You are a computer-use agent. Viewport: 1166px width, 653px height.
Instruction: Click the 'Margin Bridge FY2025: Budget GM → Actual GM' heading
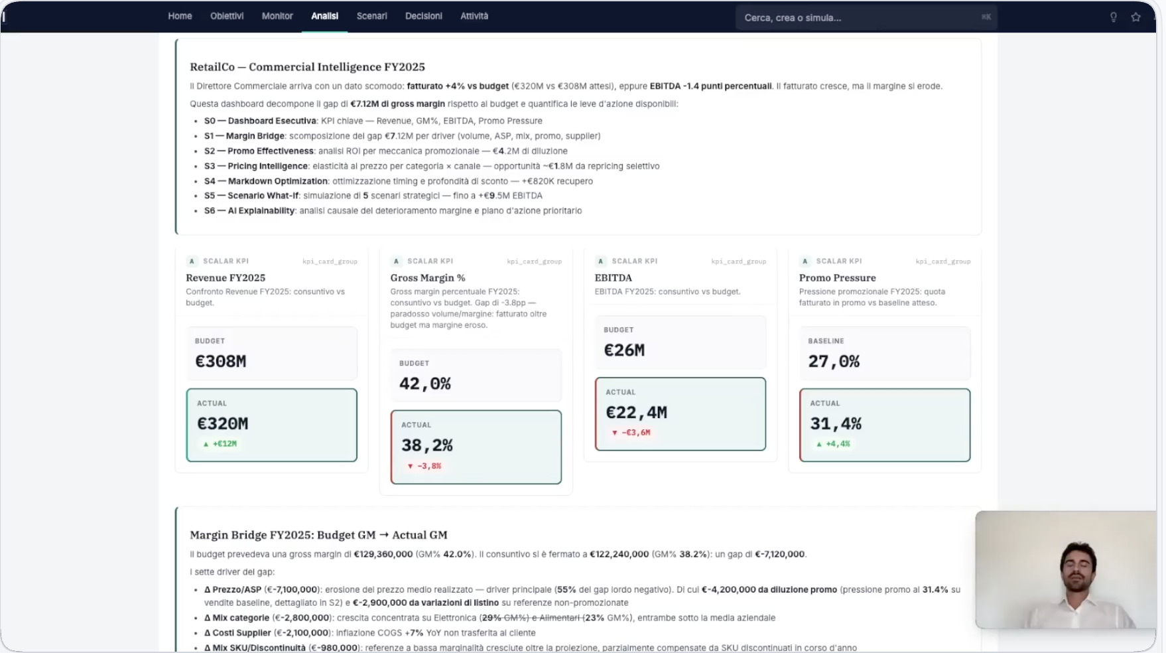click(318, 535)
